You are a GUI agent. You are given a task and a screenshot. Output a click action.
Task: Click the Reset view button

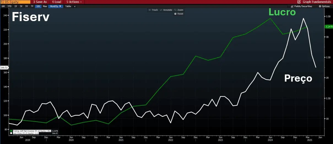[x=179, y=14]
